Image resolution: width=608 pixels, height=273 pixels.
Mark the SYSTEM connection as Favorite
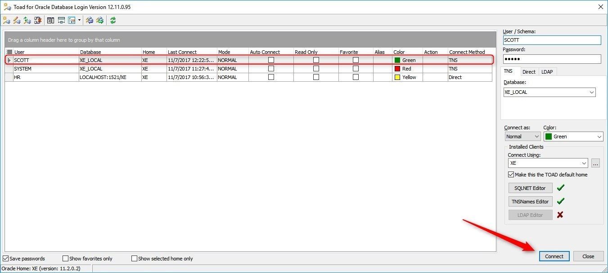[x=356, y=69]
